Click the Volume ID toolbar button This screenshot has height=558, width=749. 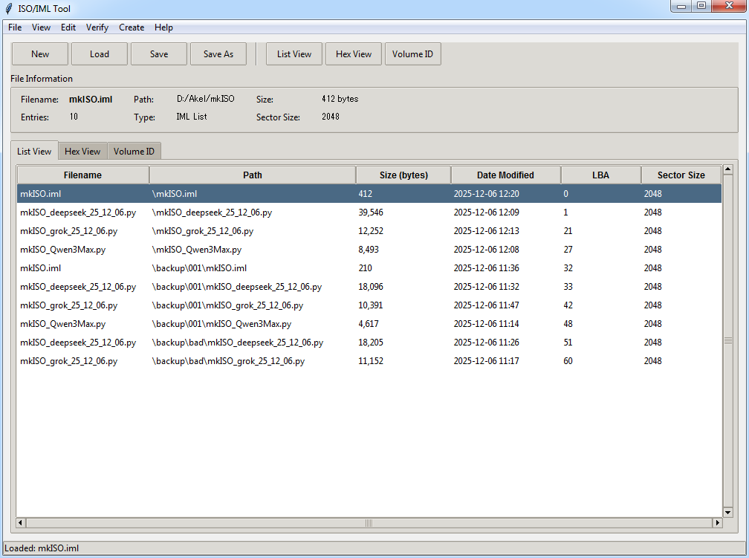(x=413, y=53)
